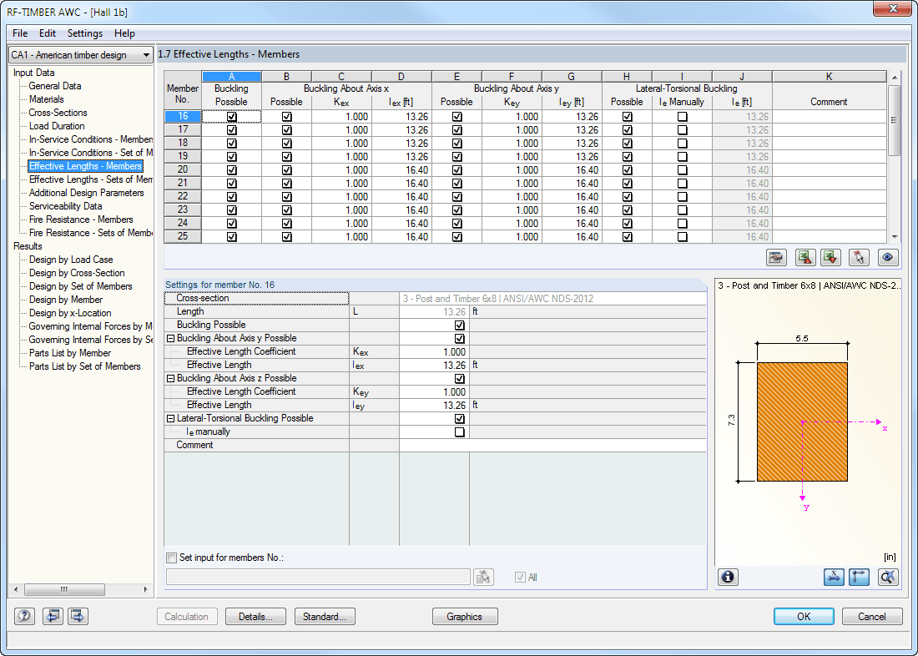Reset cross-section view zoom icon

tap(888, 577)
